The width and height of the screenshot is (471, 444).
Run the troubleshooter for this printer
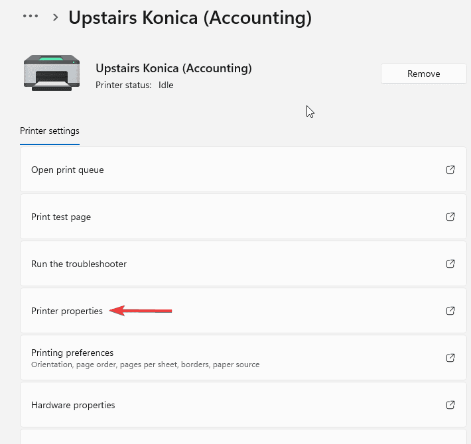(x=79, y=264)
